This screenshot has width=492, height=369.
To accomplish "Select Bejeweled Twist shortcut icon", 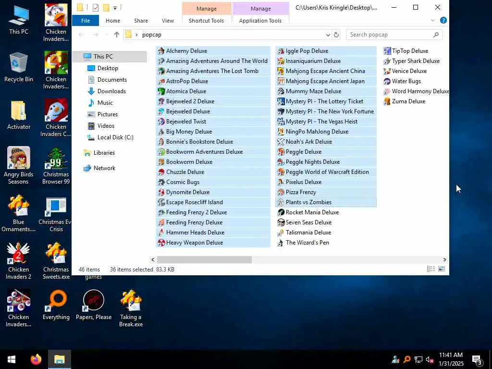I will 161,122.
